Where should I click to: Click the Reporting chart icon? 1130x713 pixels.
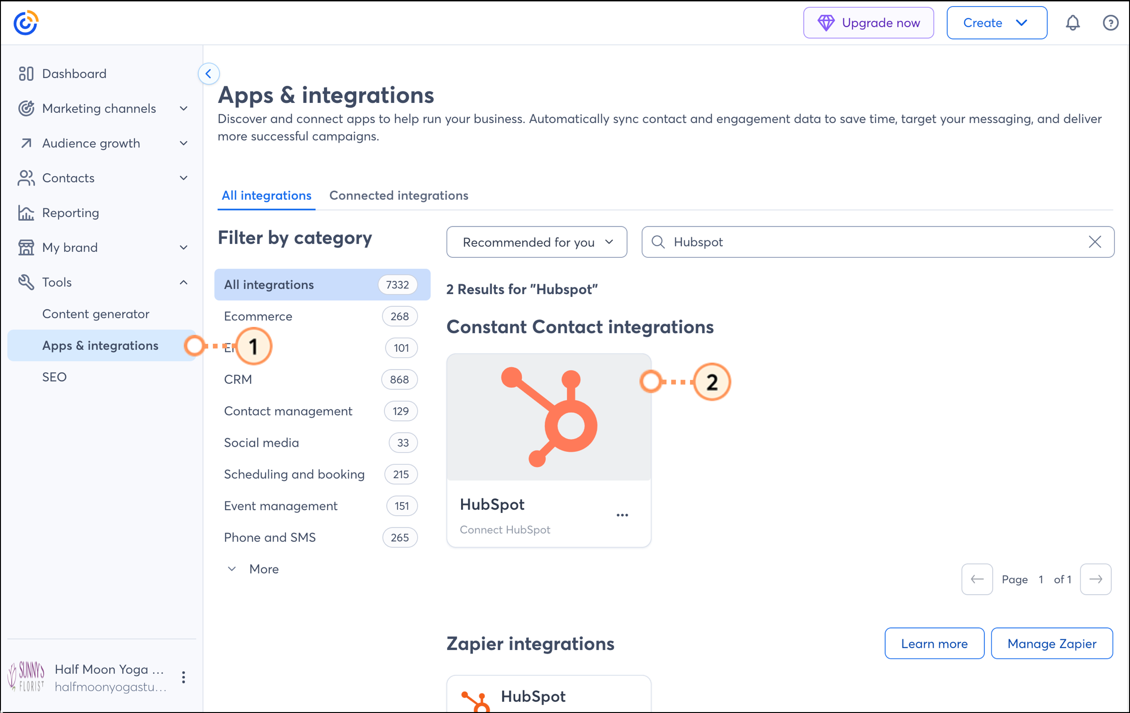point(26,213)
